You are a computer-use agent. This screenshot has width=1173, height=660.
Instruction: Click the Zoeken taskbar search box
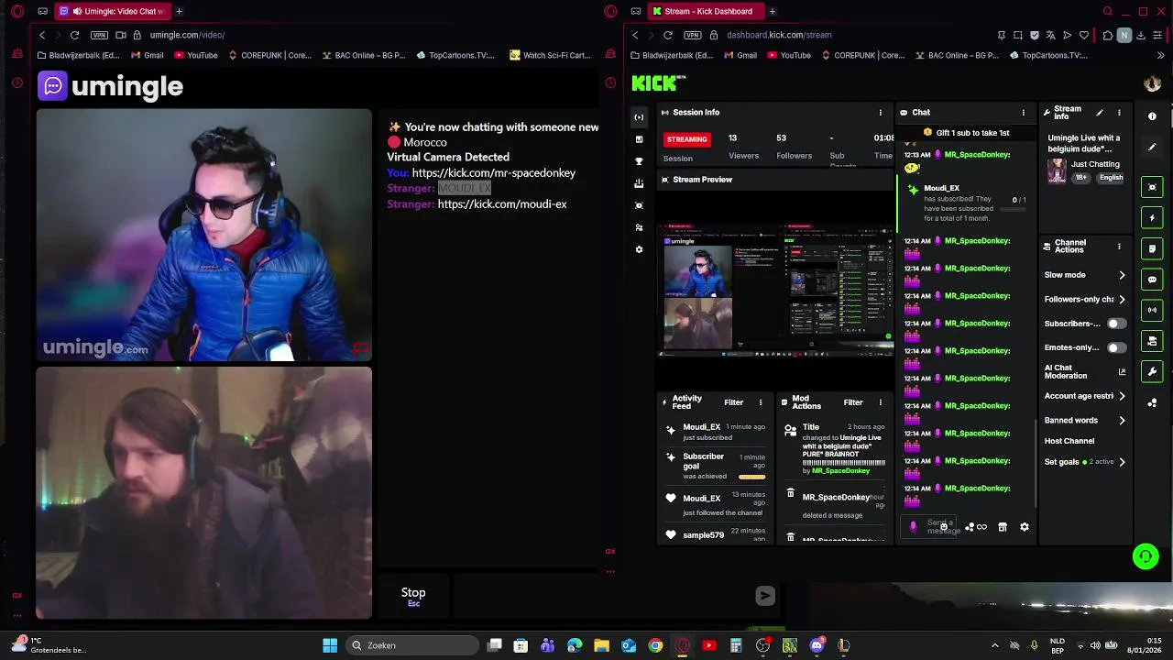point(411,645)
